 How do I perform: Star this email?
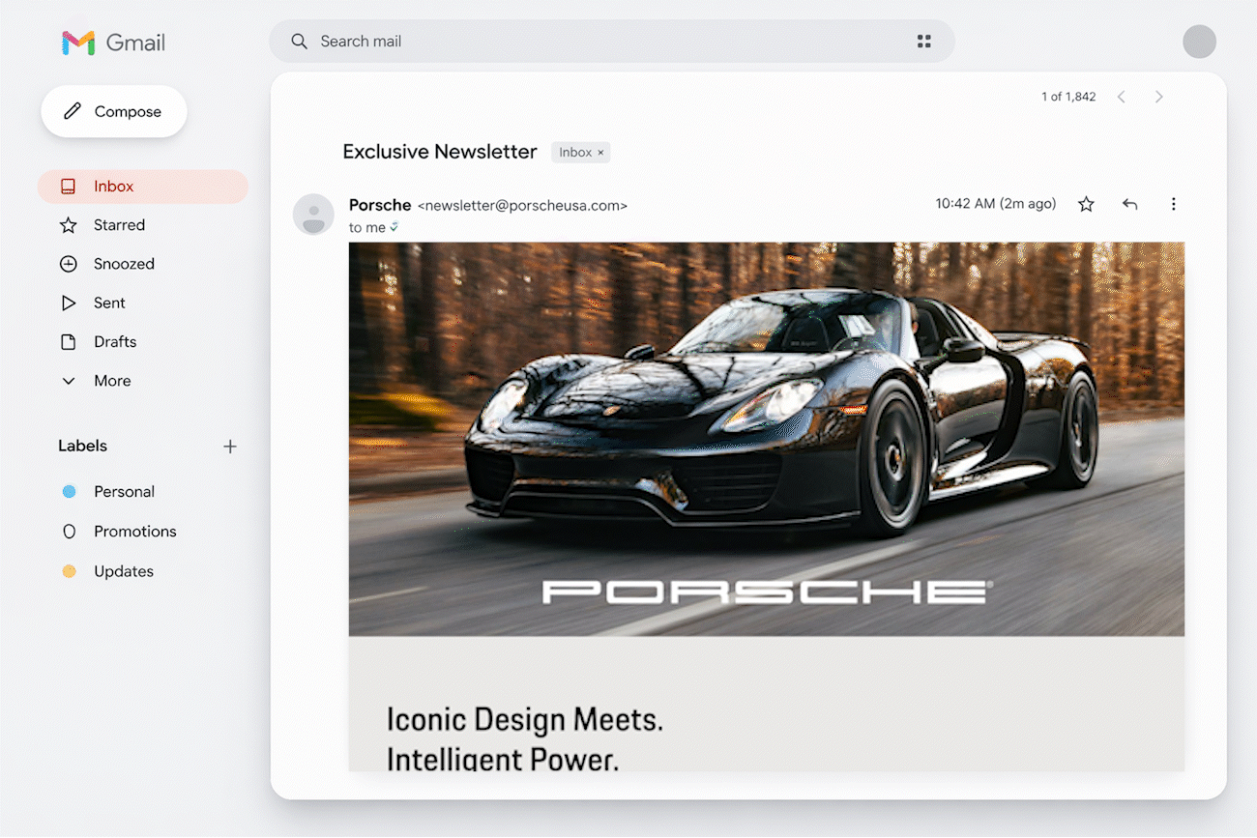coord(1086,204)
